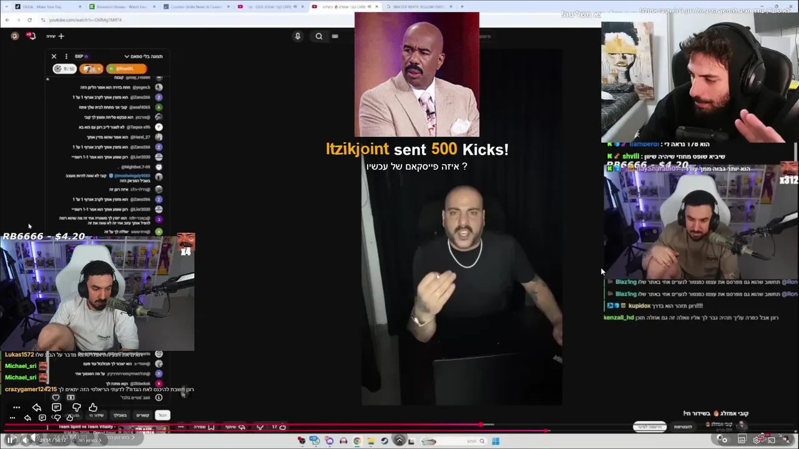The height and width of the screenshot is (449, 799).
Task: Open the upper three-dot more menu
Action: [x=17, y=407]
